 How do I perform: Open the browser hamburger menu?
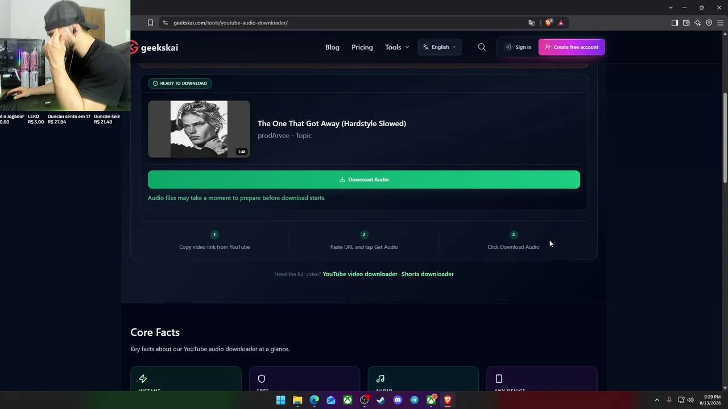720,23
